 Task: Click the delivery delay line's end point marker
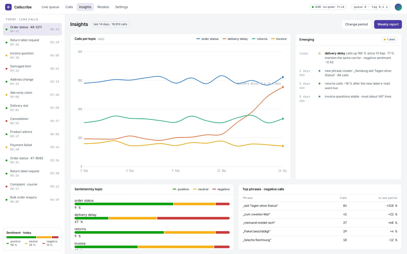coord(283,87)
